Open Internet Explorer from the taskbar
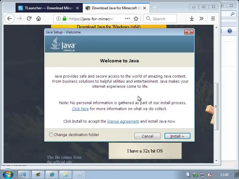The image size is (239, 179). coord(52,175)
